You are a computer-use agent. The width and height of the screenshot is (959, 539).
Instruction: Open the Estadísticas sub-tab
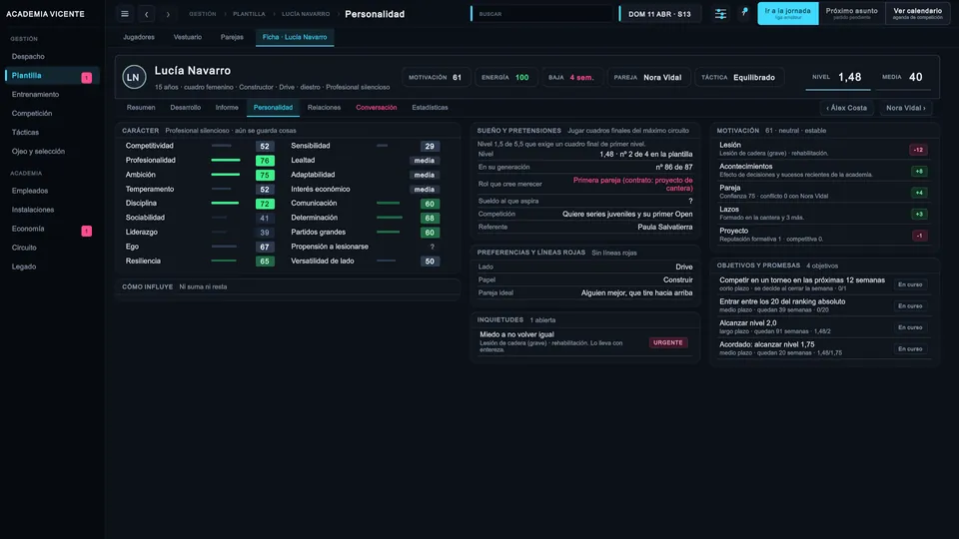click(x=430, y=108)
